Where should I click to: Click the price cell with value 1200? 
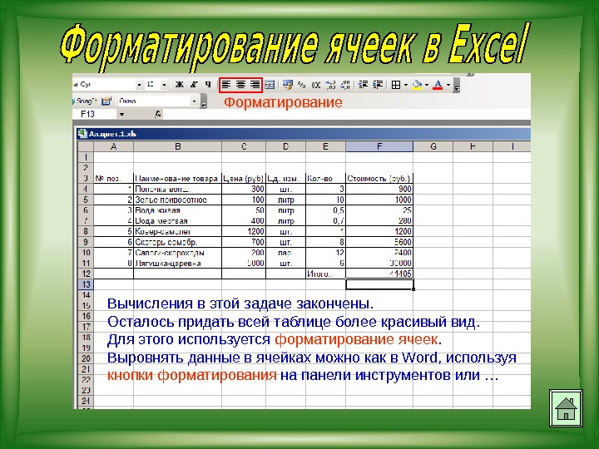coord(244,231)
